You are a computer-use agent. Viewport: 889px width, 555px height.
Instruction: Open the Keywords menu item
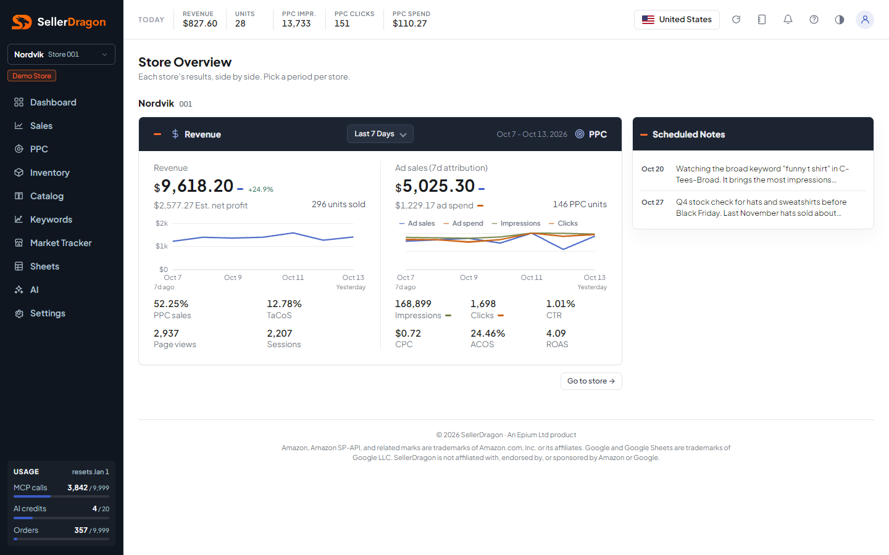tap(61, 220)
